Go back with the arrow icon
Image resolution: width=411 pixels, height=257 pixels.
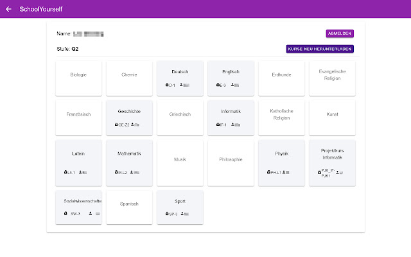tap(8, 9)
